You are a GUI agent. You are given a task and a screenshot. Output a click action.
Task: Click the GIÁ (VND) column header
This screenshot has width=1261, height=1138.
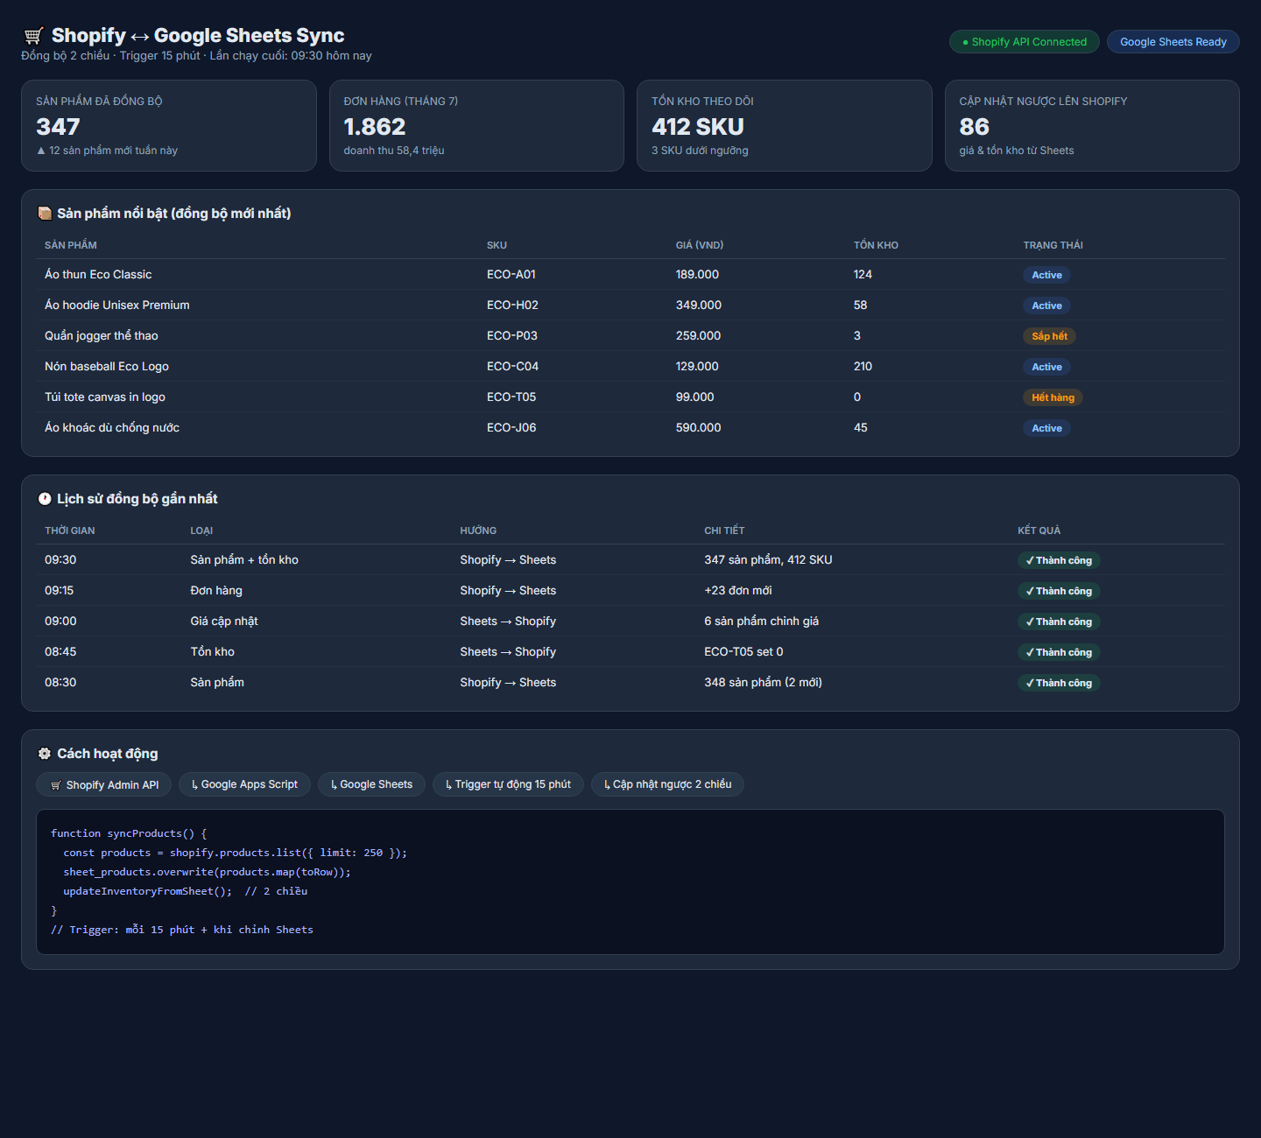(x=700, y=245)
